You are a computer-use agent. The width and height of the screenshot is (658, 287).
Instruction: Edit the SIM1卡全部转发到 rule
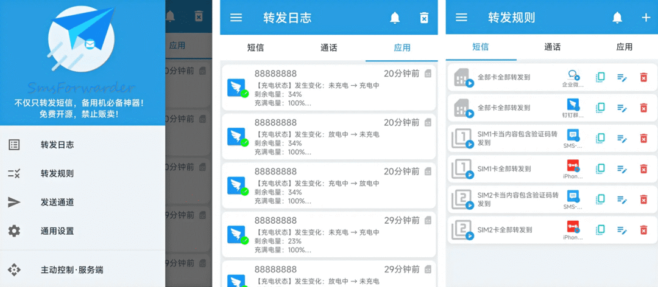pyautogui.click(x=622, y=169)
